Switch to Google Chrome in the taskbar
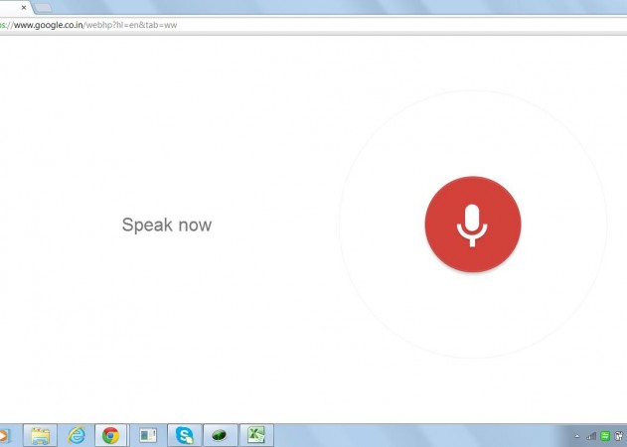This screenshot has height=447, width=627. pyautogui.click(x=110, y=435)
